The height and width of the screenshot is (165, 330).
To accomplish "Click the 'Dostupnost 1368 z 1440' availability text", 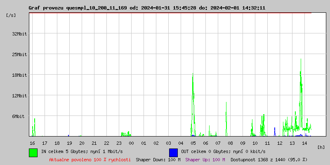I will click(x=269, y=160).
